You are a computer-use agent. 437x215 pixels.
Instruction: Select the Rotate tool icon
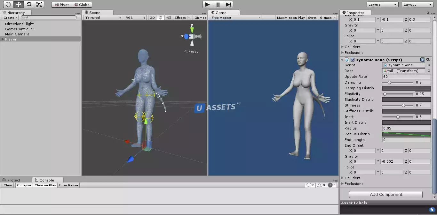click(29, 4)
